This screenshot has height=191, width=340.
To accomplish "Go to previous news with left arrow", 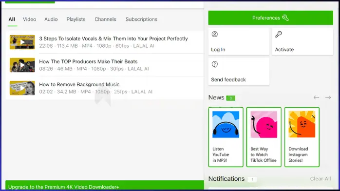I will coord(316,97).
